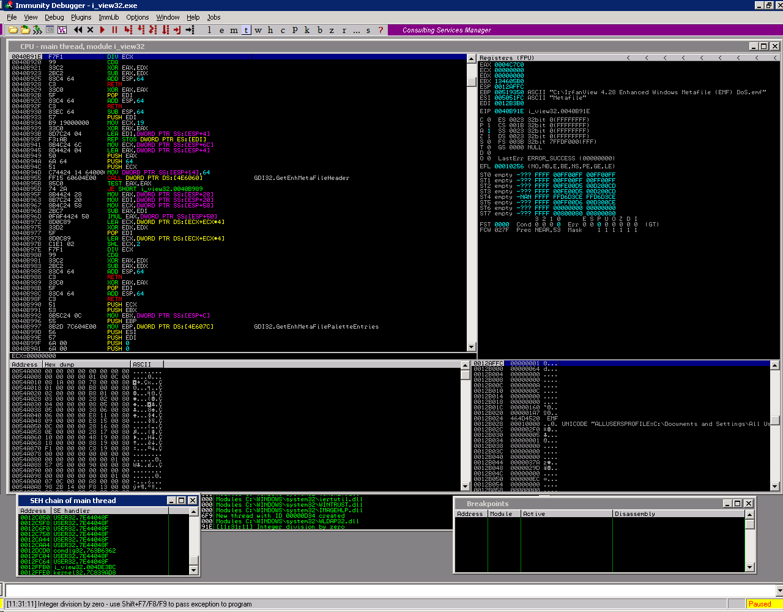Screen dimensions: 783x612
Task: Open the ImmLib menu
Action: 109,17
